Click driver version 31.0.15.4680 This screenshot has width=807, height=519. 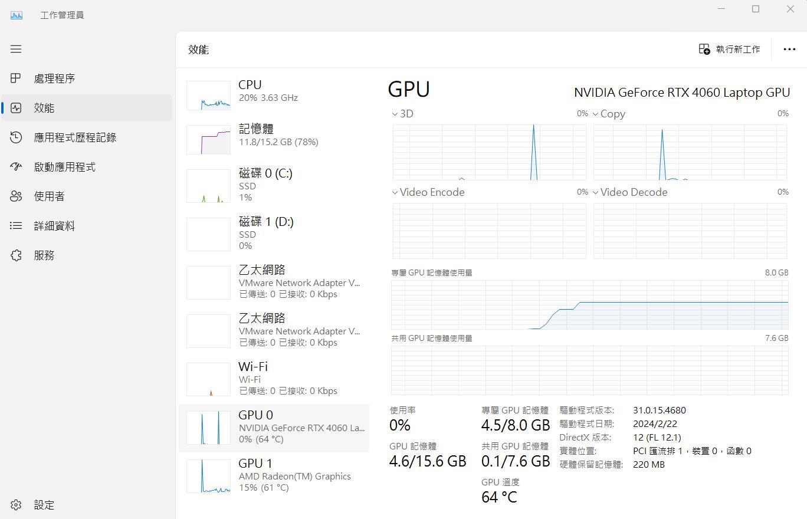click(x=660, y=410)
